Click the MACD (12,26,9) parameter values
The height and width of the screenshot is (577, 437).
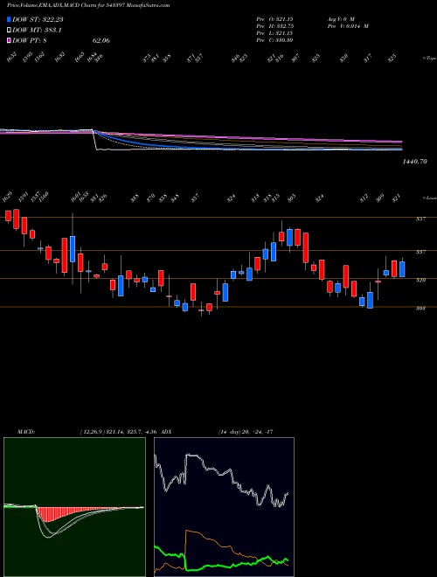pyautogui.click(x=119, y=432)
